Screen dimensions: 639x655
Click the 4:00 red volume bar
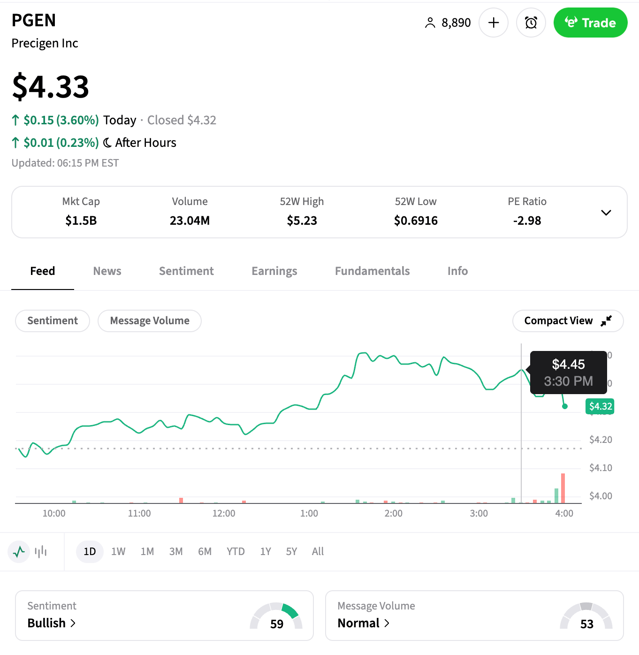point(563,488)
